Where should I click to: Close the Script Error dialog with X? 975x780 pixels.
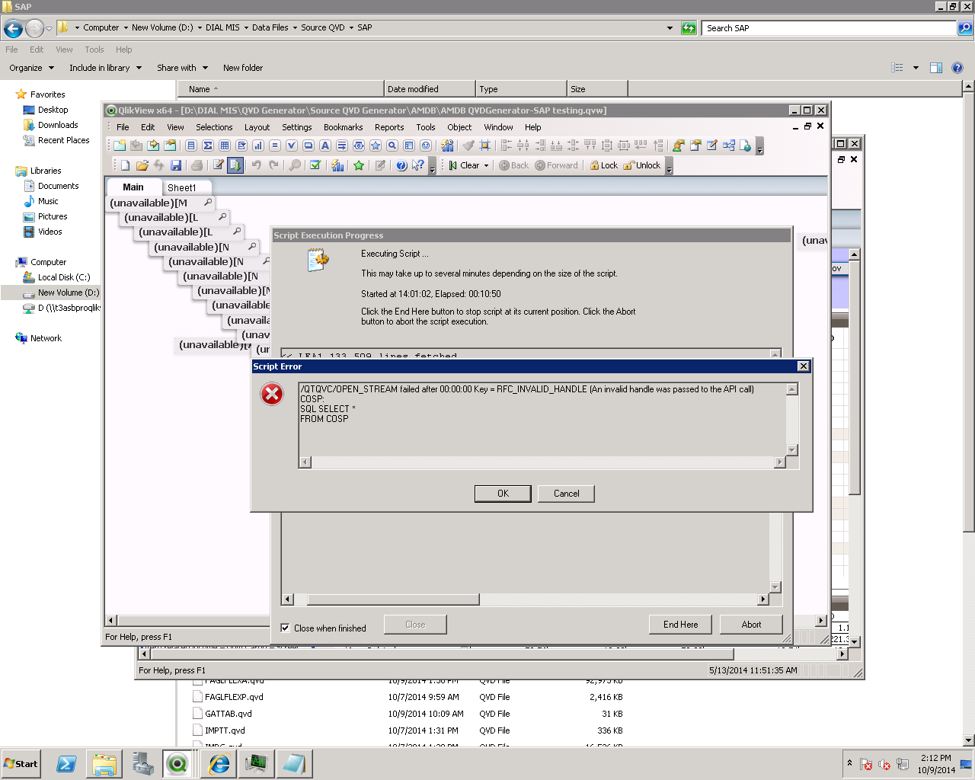(x=803, y=366)
